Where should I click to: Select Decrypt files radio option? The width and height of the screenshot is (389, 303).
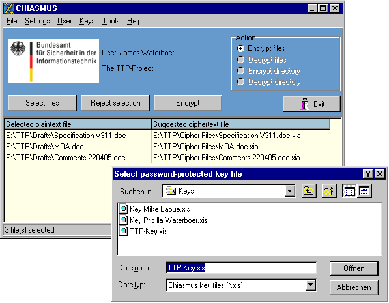[261, 59]
